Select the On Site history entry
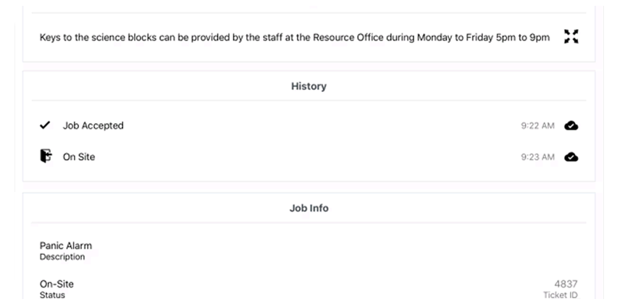Screen dimensions: 617x307 [x=78, y=156]
